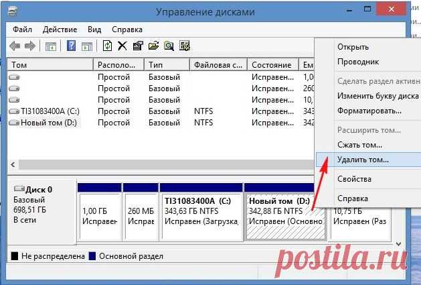Viewport: 421px width, 285px height.
Task: Click the Refresh toolbar icon
Action: click(107, 46)
